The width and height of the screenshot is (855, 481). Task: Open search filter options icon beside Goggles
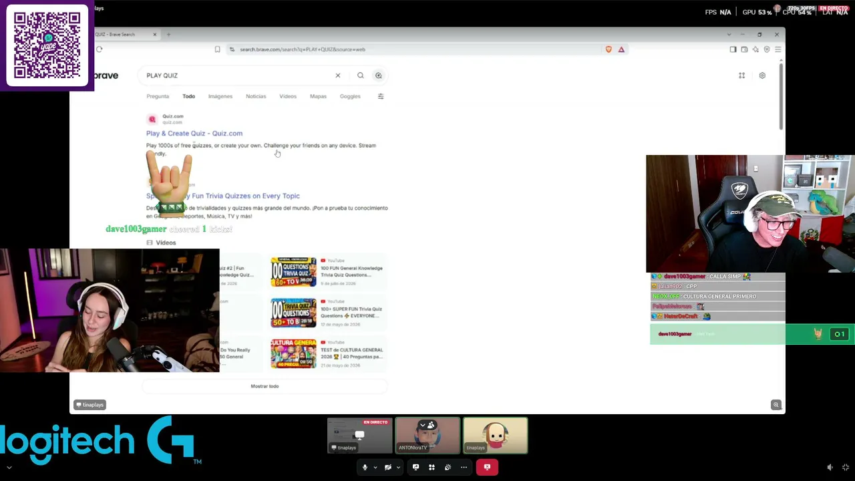coord(381,96)
